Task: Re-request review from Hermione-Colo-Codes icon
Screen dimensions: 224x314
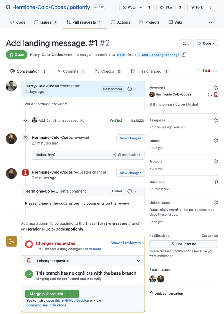Action: point(210,94)
